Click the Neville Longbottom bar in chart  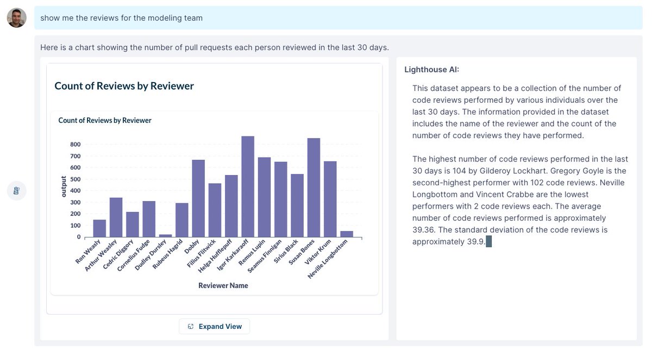click(347, 234)
